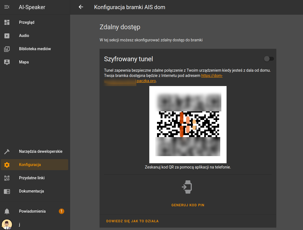The height and width of the screenshot is (230, 303).
Task: Click the Konfiguracja gear icon
Action: [7, 165]
